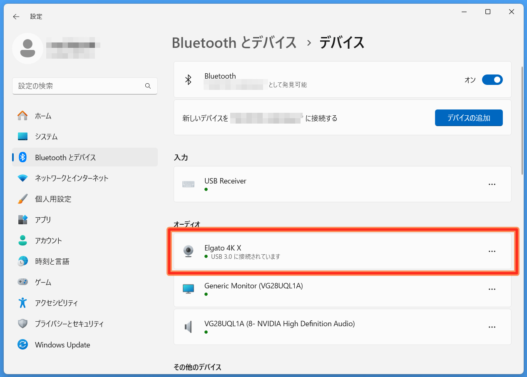Turn off the Bluetooth toggle switch
The width and height of the screenshot is (527, 377).
point(492,80)
